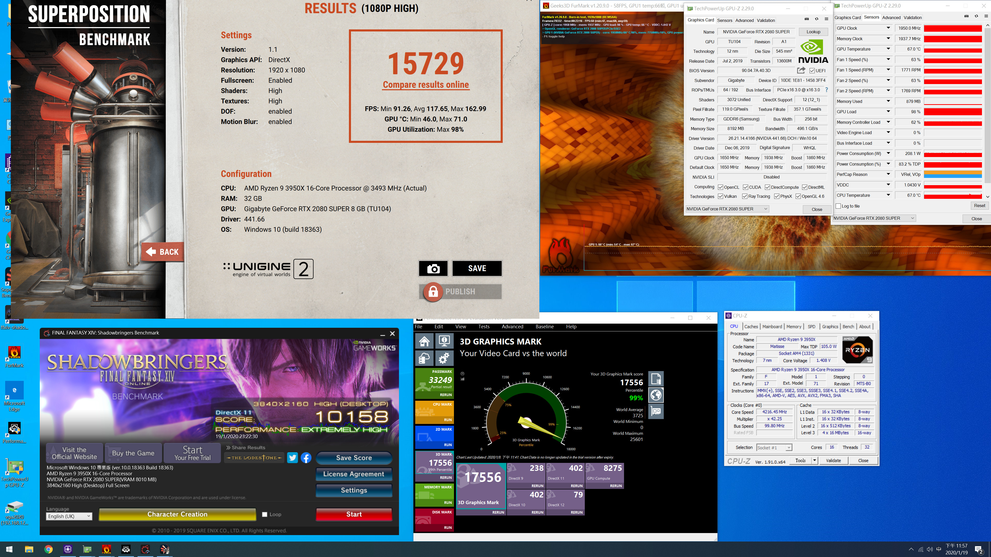Click the Superposition benchmark taskbar icon
This screenshot has width=991, height=557.
coord(165,549)
